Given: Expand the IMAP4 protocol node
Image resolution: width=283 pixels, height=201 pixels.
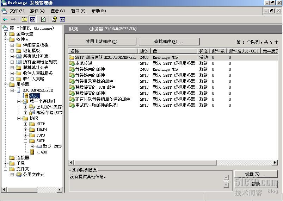Looking at the screenshot, I should point(25,130).
